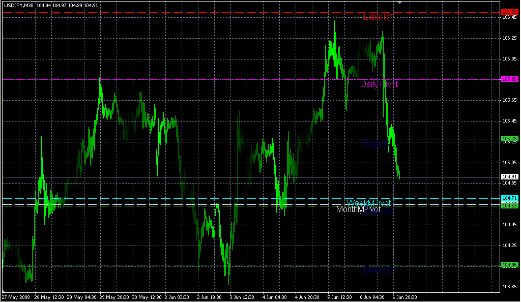The image size is (521, 302).
Task: Select the Daily Pivot label
Action: coord(379,84)
